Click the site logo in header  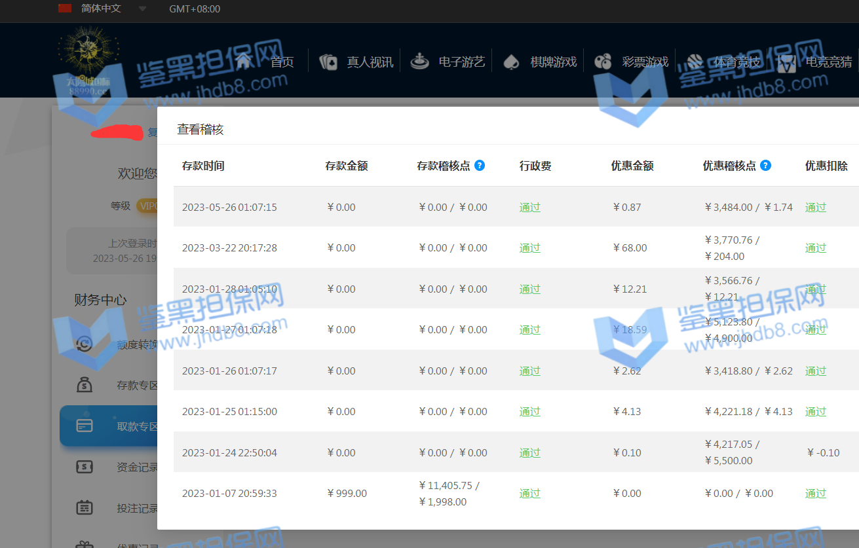[x=87, y=61]
